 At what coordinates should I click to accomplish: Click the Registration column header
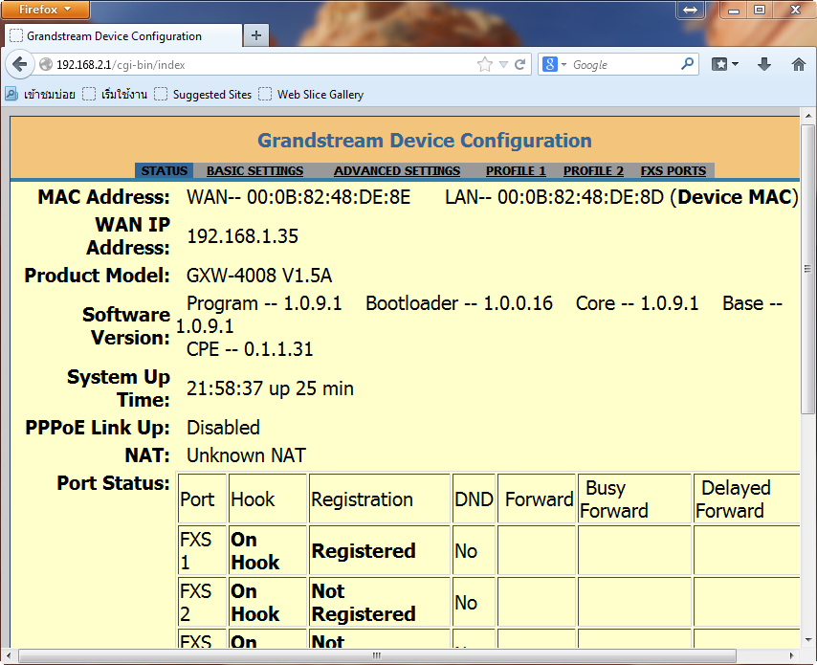point(379,499)
